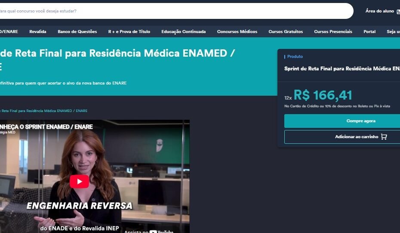
Task: Open the Portal menu item
Action: click(x=369, y=32)
